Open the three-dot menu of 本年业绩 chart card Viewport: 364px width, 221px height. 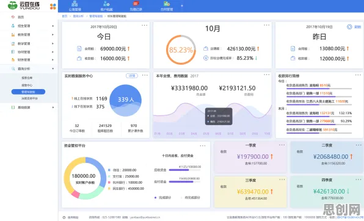pyautogui.click(x=266, y=74)
